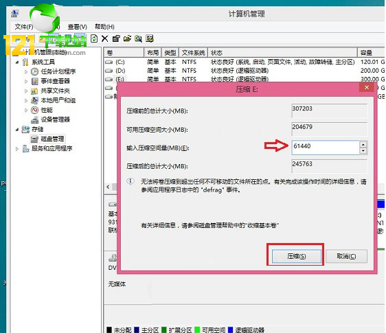Open the 帮助(H) menu
This screenshot has width=386, height=333.
point(104,27)
